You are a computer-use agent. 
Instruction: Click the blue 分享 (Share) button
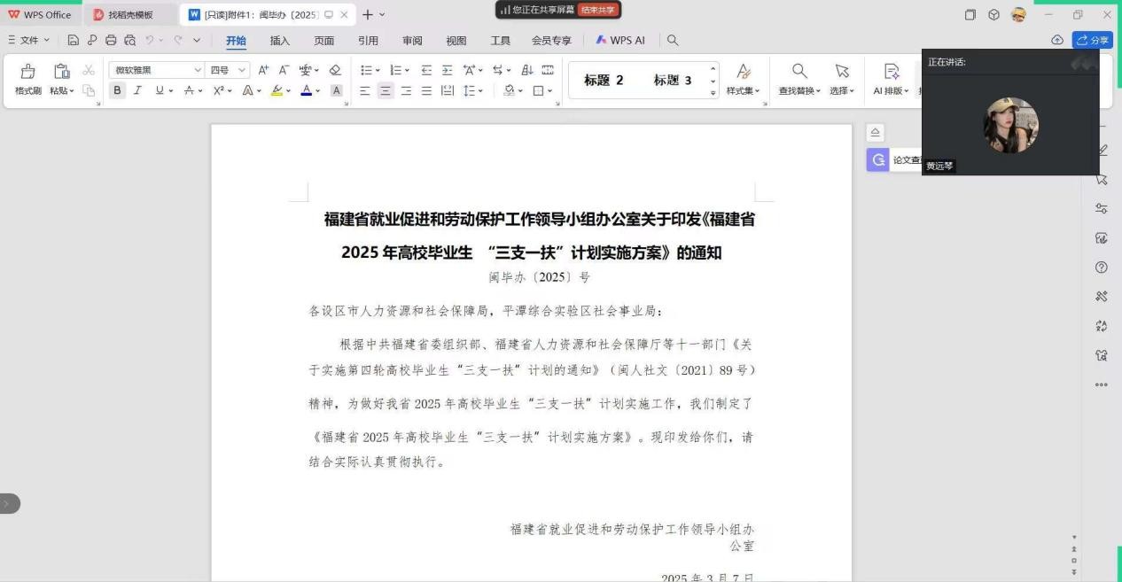coord(1093,40)
